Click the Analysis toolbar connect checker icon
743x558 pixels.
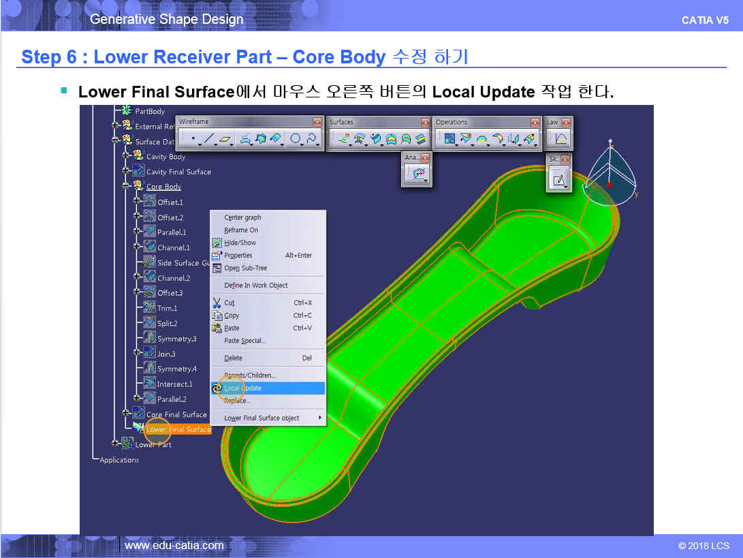[x=419, y=174]
